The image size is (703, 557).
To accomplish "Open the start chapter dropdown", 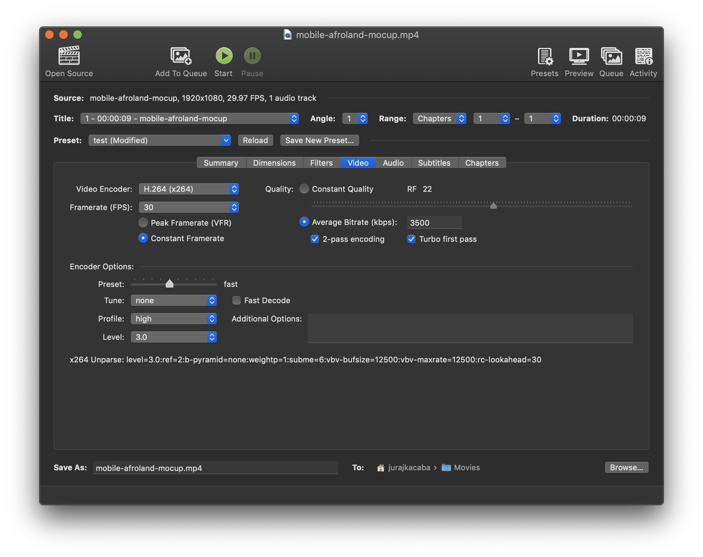I will click(x=491, y=118).
